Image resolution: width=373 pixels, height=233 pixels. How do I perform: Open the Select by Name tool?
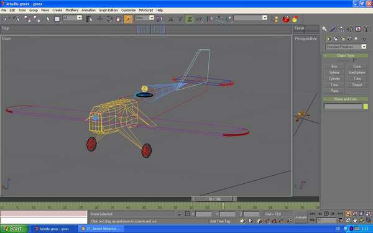(89, 19)
